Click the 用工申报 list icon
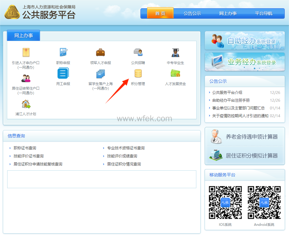Image resolution: width=289 pixels, height=237 pixels. [x=63, y=74]
